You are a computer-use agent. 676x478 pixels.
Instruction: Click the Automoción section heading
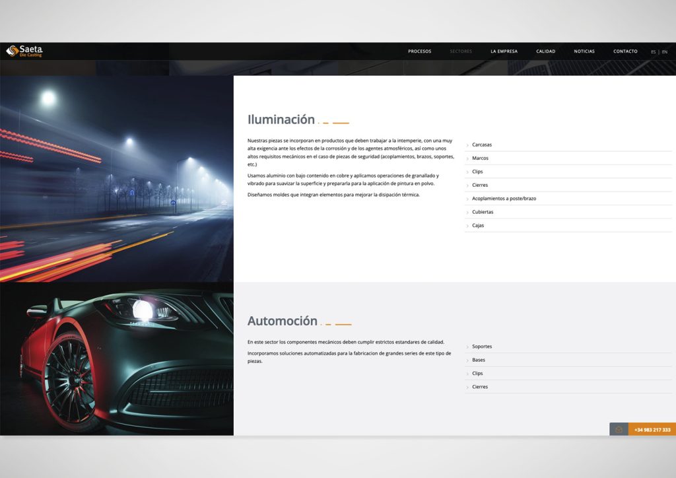coord(283,321)
